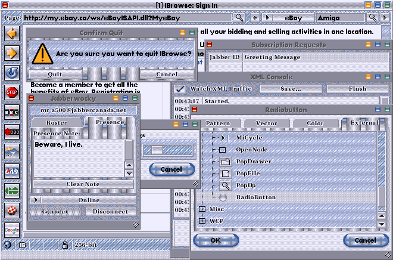Click the slider knob in the small window

pyautogui.click(x=157, y=150)
